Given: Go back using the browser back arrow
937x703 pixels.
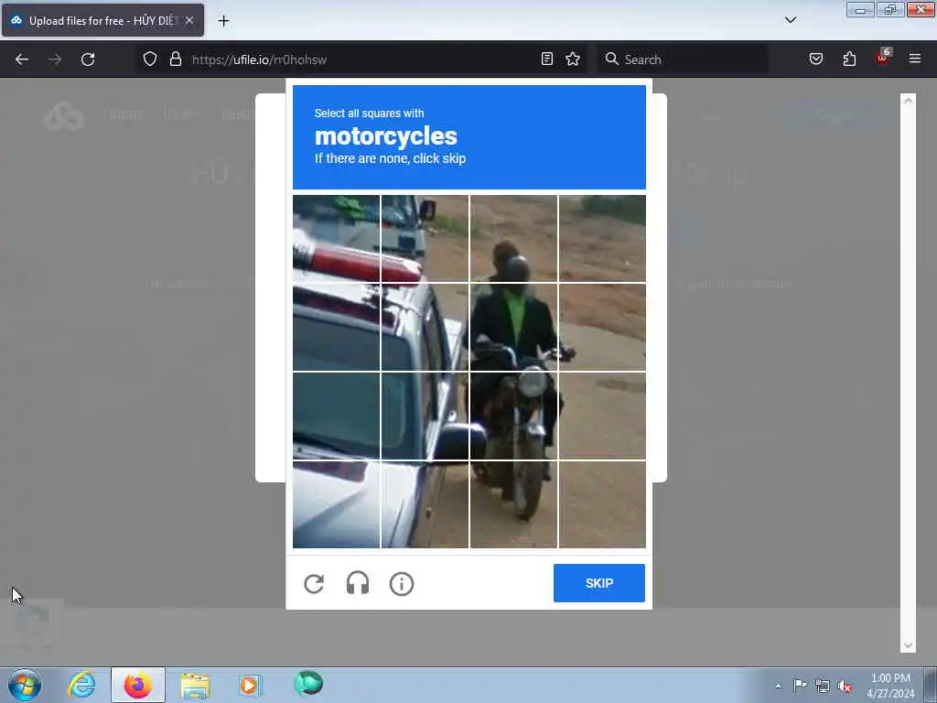Looking at the screenshot, I should click(x=22, y=59).
